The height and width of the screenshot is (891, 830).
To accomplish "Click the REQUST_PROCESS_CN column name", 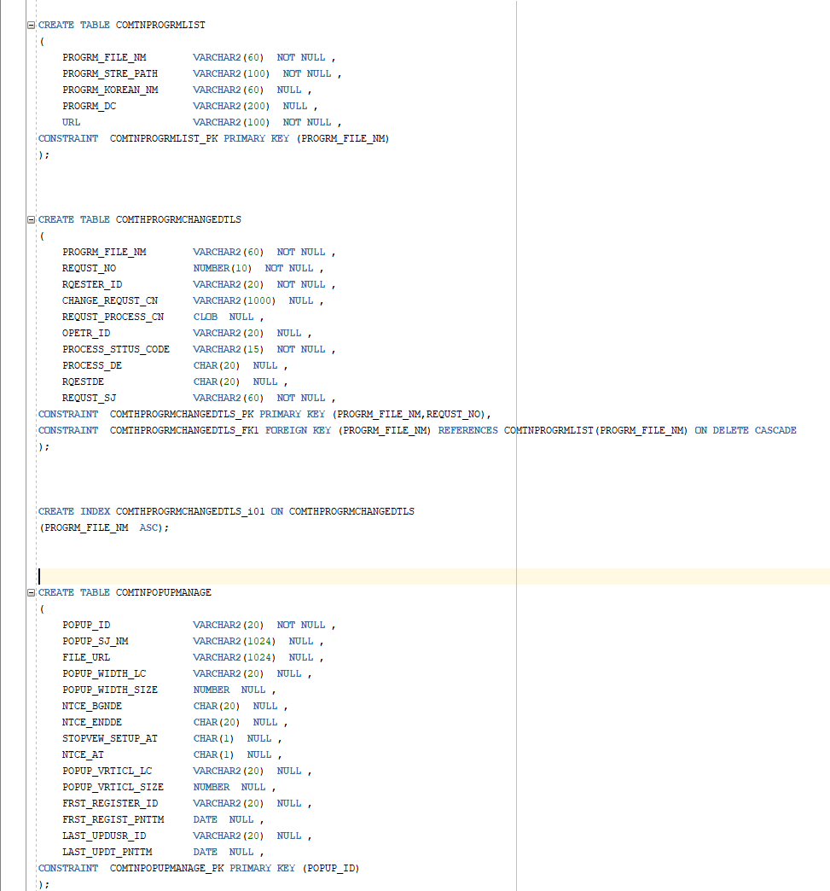I will click(113, 317).
